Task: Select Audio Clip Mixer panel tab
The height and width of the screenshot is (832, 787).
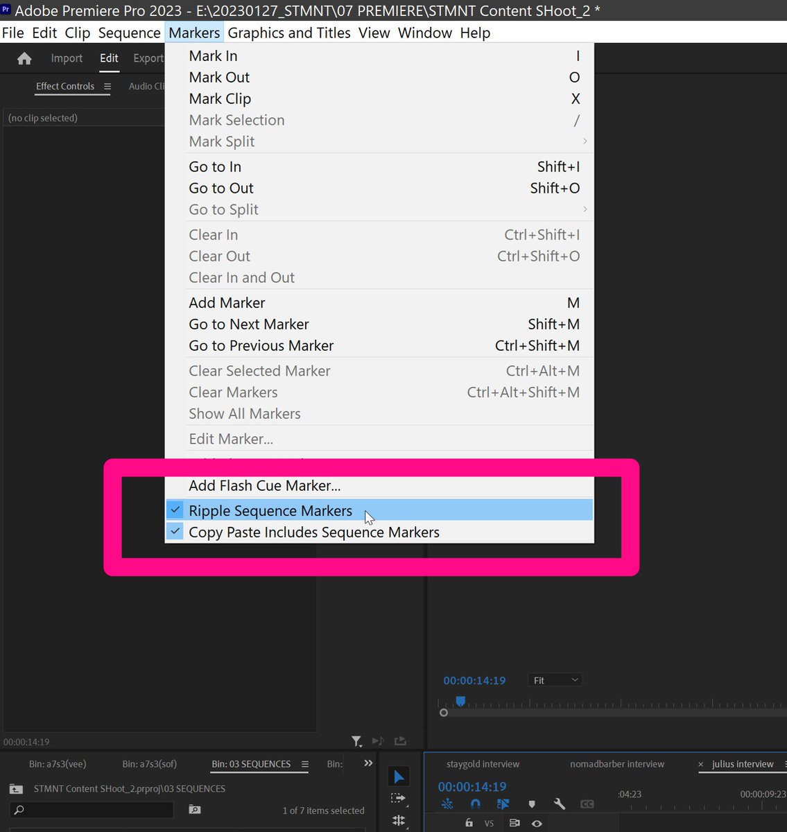Action: point(146,86)
